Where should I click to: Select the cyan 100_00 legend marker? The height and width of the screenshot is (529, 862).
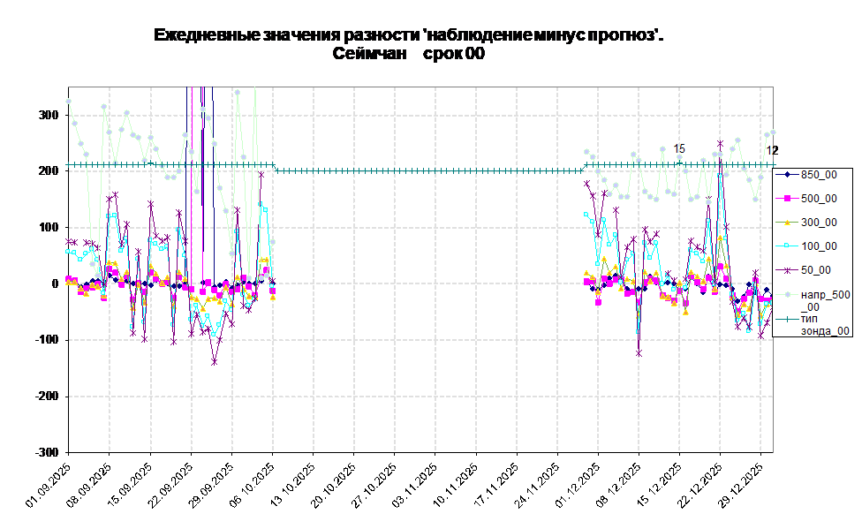786,246
